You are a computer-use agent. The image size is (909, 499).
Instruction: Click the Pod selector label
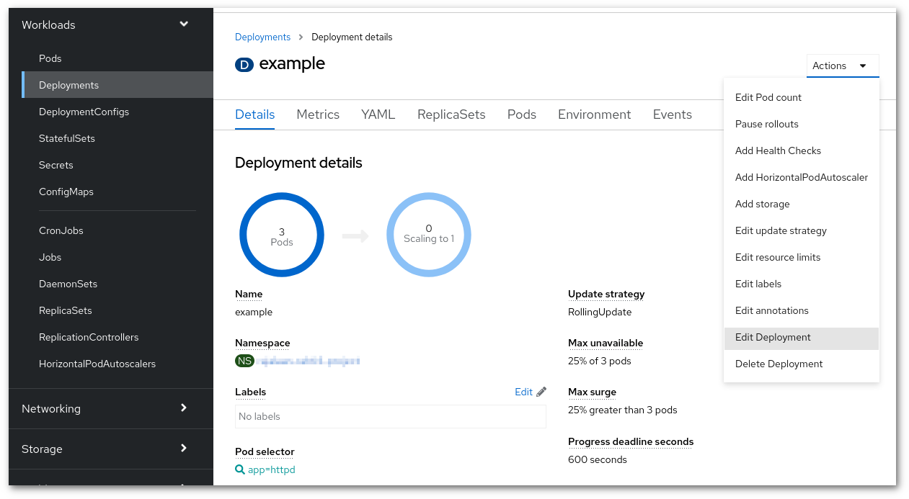pyautogui.click(x=265, y=451)
